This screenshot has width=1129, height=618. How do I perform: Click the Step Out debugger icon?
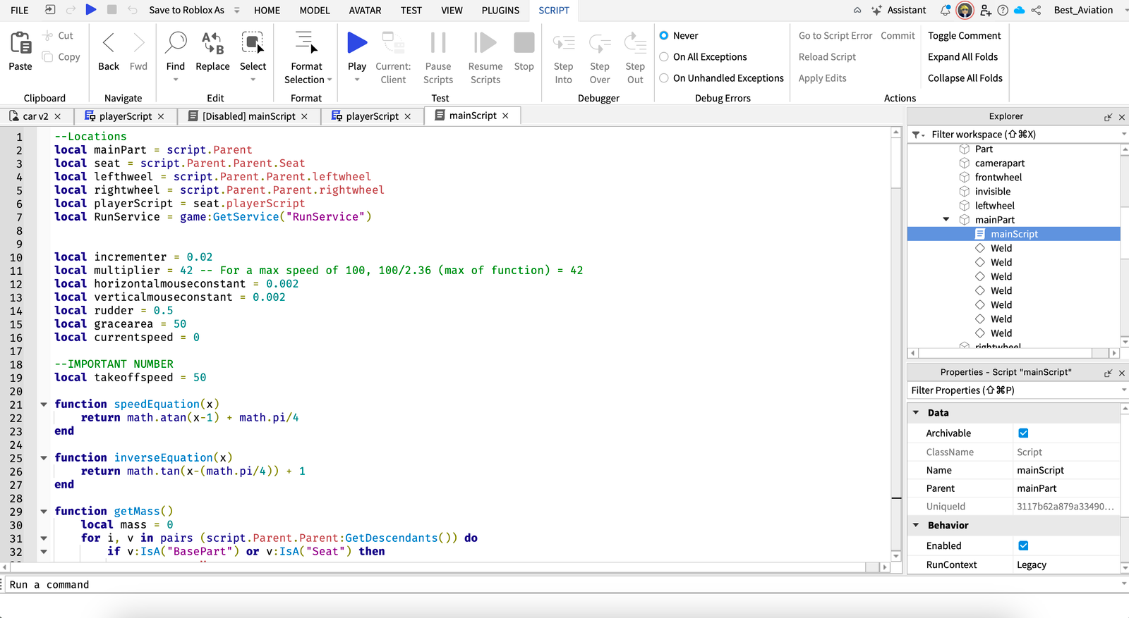pyautogui.click(x=635, y=44)
